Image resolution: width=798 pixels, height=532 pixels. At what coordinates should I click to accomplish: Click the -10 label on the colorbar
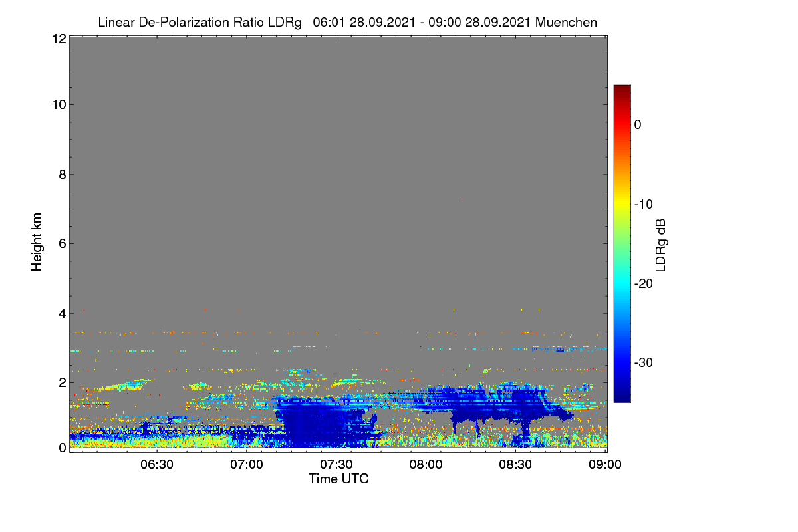[x=644, y=204]
